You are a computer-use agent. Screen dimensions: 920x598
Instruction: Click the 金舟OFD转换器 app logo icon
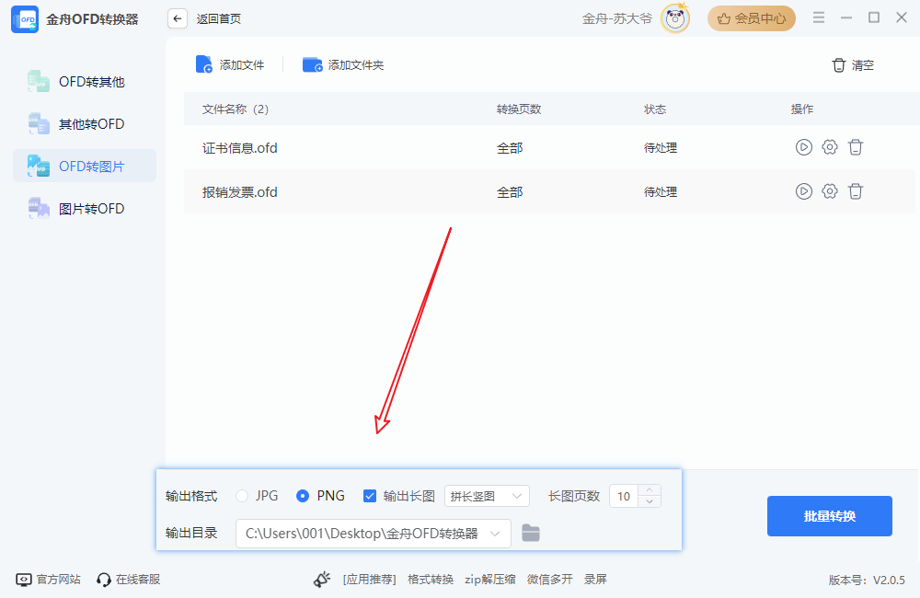(x=25, y=18)
